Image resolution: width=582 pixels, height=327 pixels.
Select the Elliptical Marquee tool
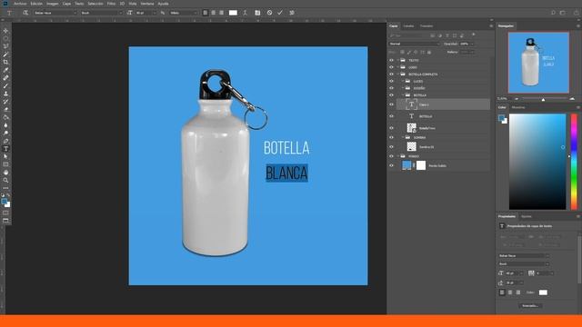pos(5,38)
